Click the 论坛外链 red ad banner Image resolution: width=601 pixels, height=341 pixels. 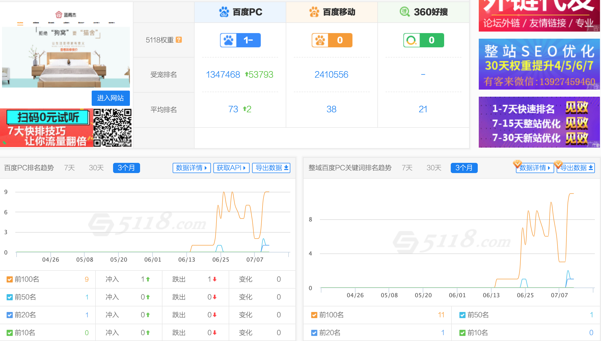(539, 16)
